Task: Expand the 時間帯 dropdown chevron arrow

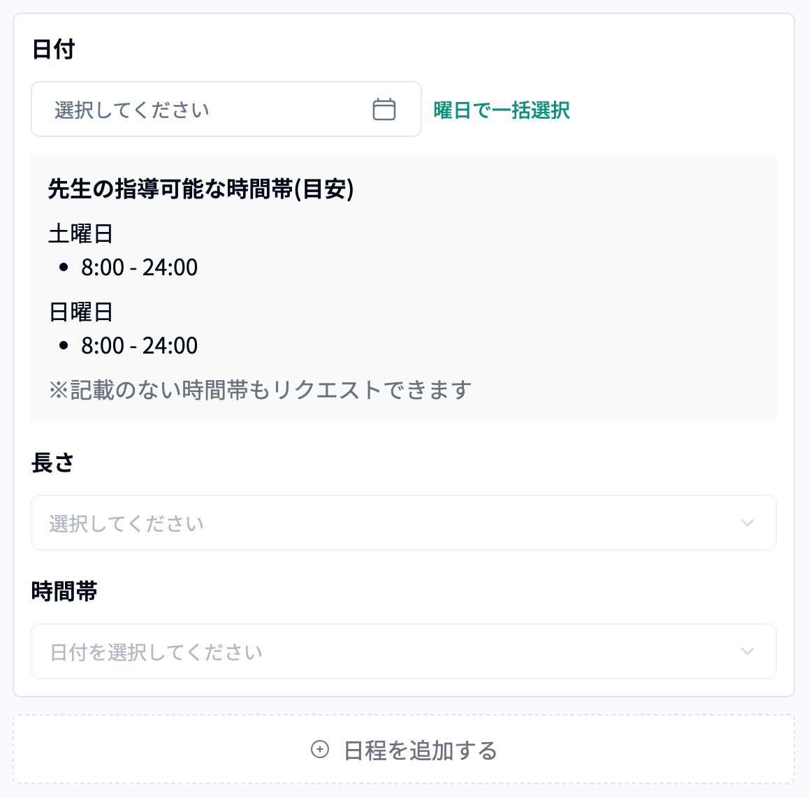Action: click(x=747, y=652)
